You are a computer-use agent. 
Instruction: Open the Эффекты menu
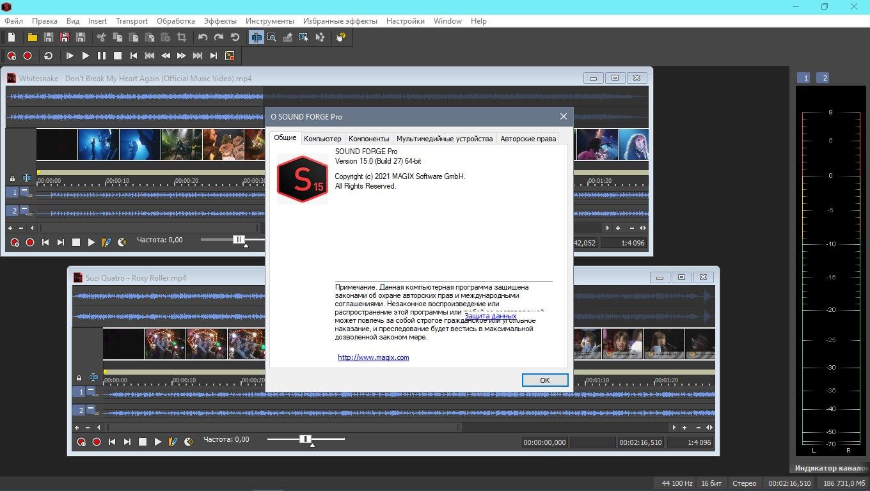coord(220,21)
